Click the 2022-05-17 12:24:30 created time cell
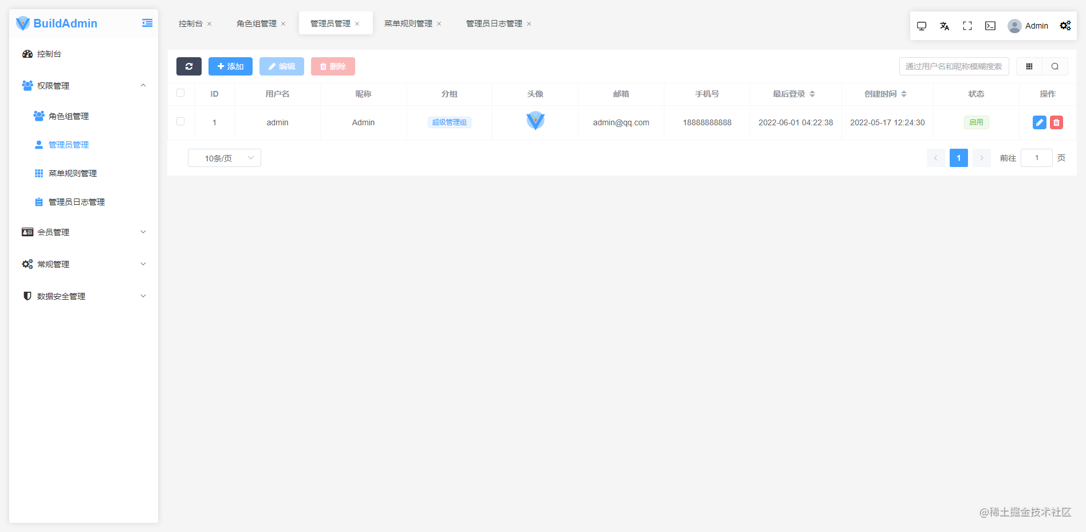The image size is (1086, 532). tap(887, 122)
